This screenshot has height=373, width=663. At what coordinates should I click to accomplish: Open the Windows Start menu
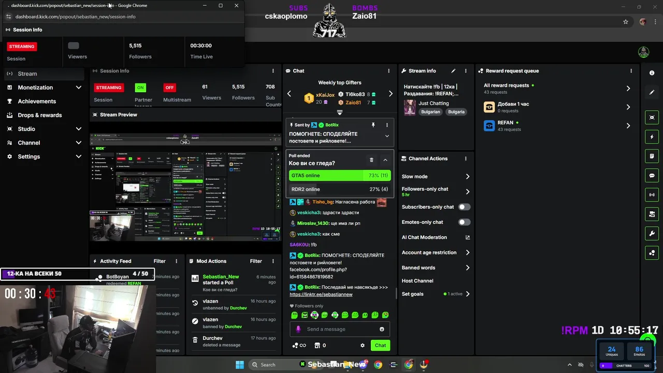(x=240, y=365)
